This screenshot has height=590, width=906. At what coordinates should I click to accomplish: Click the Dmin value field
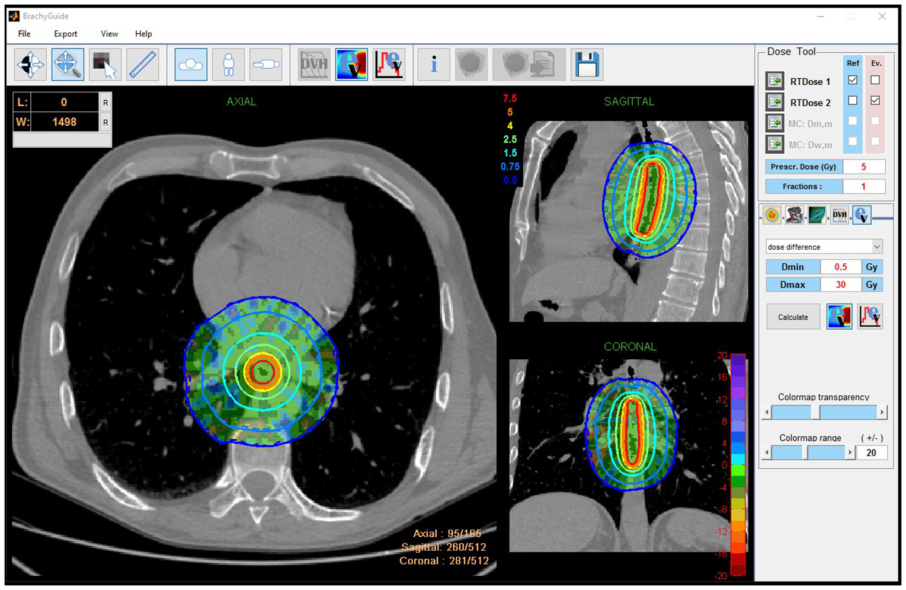(841, 267)
